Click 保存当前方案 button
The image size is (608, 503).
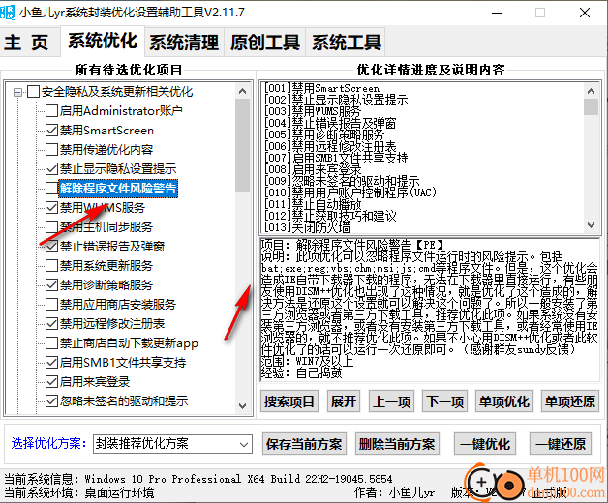(x=304, y=444)
